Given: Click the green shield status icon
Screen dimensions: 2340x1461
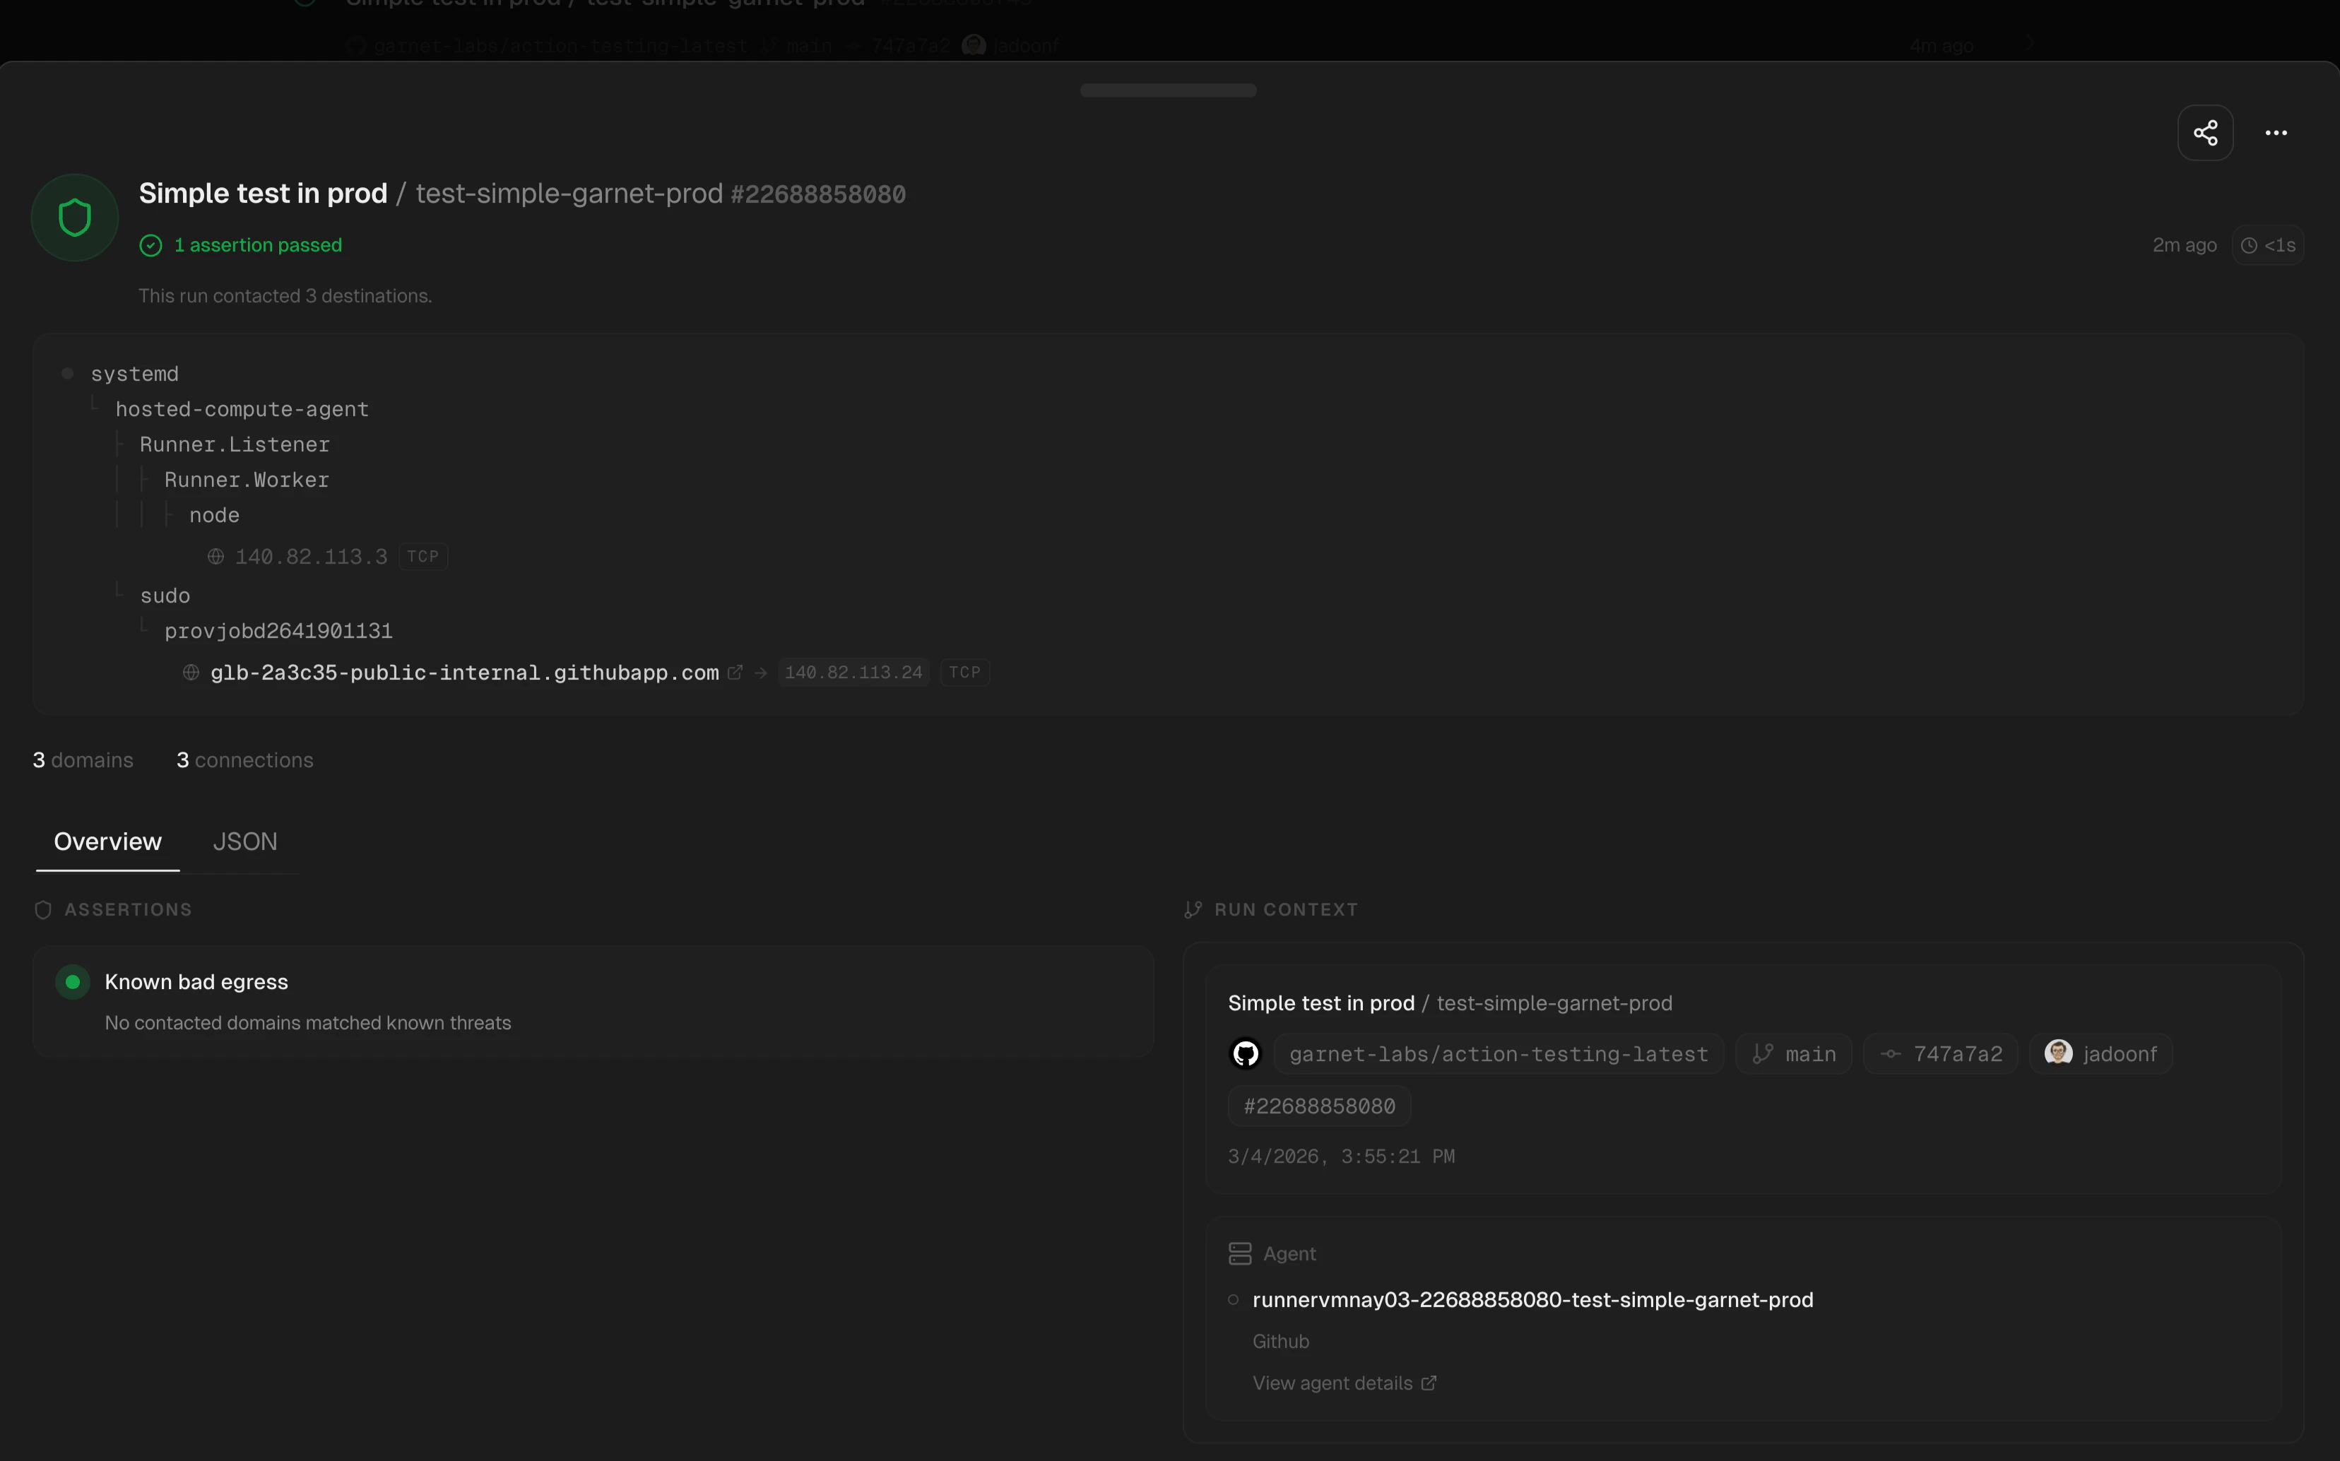Looking at the screenshot, I should point(74,218).
